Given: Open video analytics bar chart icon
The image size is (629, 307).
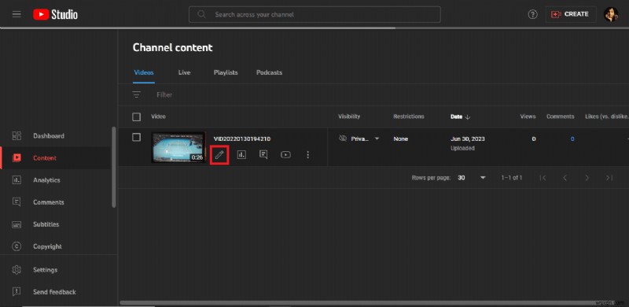Looking at the screenshot, I should pyautogui.click(x=241, y=155).
